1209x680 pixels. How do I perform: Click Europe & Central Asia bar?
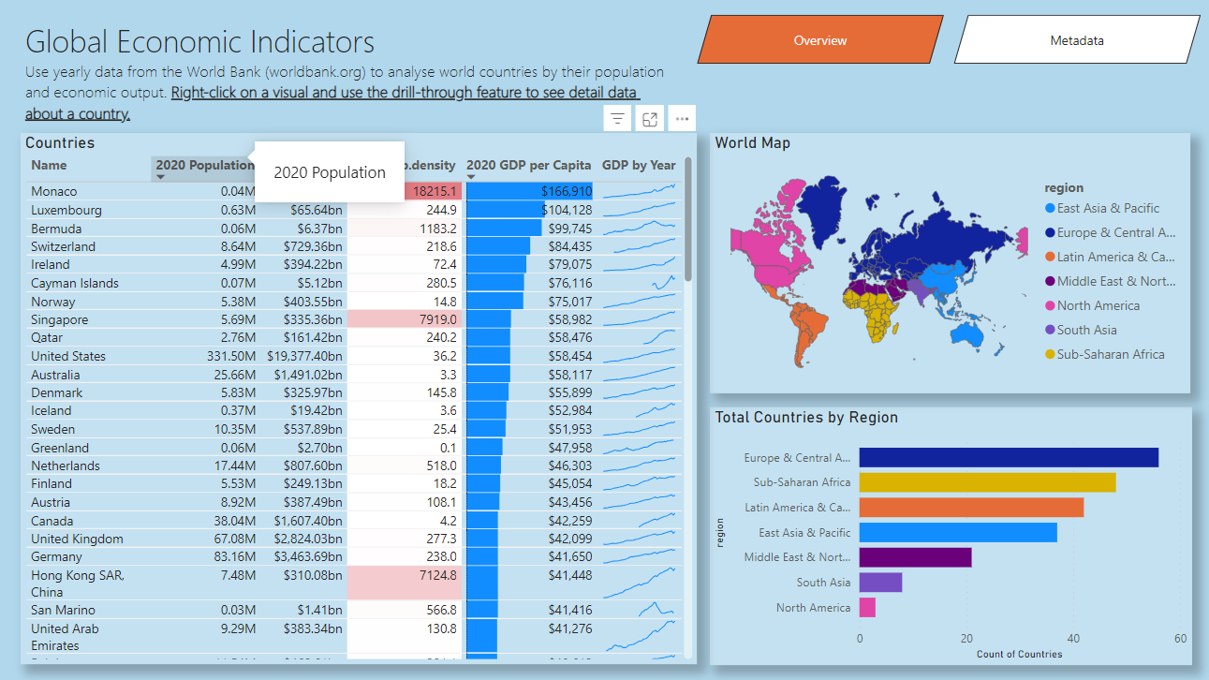point(1008,458)
